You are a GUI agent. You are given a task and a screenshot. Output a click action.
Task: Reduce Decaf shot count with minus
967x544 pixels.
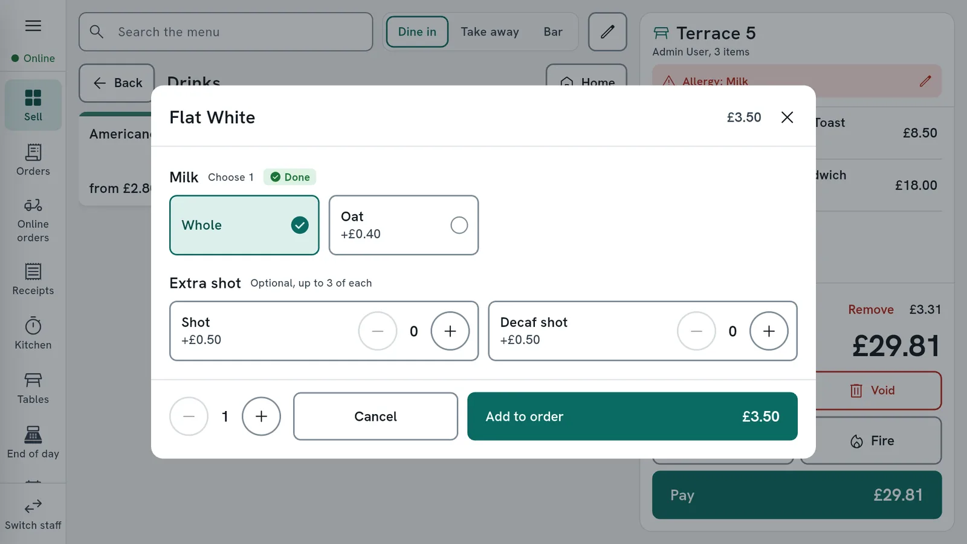pyautogui.click(x=696, y=331)
